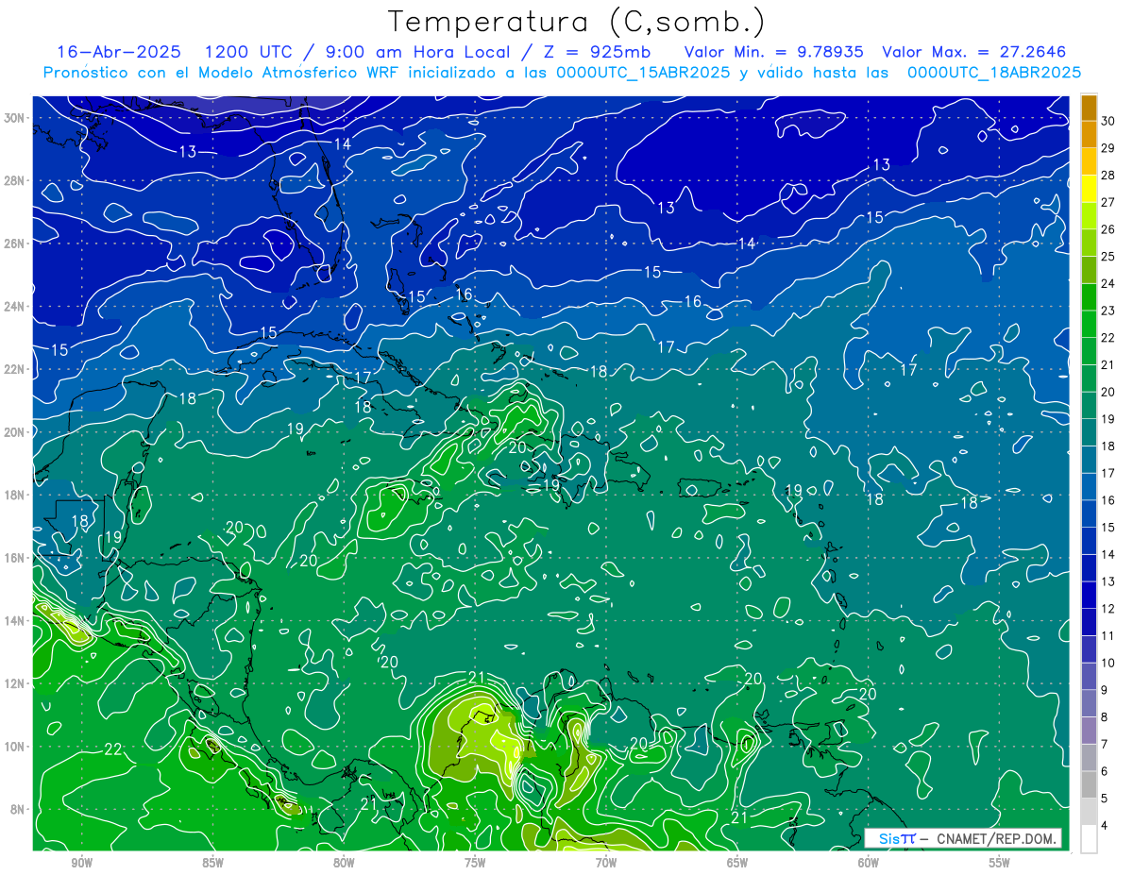Pick the colorbar segment between 22 and 23
1133x875 pixels.
[x=1089, y=325]
